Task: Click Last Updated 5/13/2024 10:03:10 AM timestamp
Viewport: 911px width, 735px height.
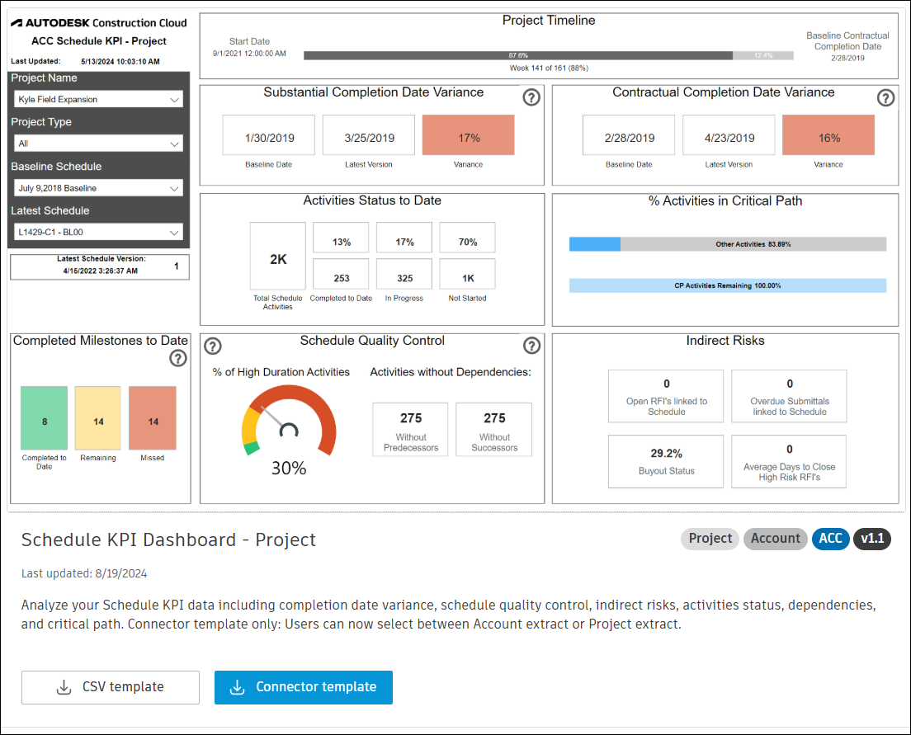Action: click(x=120, y=62)
